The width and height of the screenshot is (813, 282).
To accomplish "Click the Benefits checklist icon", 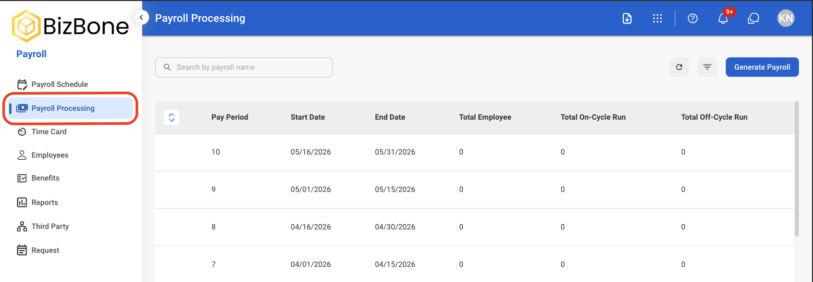I will (22, 178).
